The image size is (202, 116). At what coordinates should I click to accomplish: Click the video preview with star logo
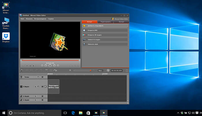(x=50, y=40)
